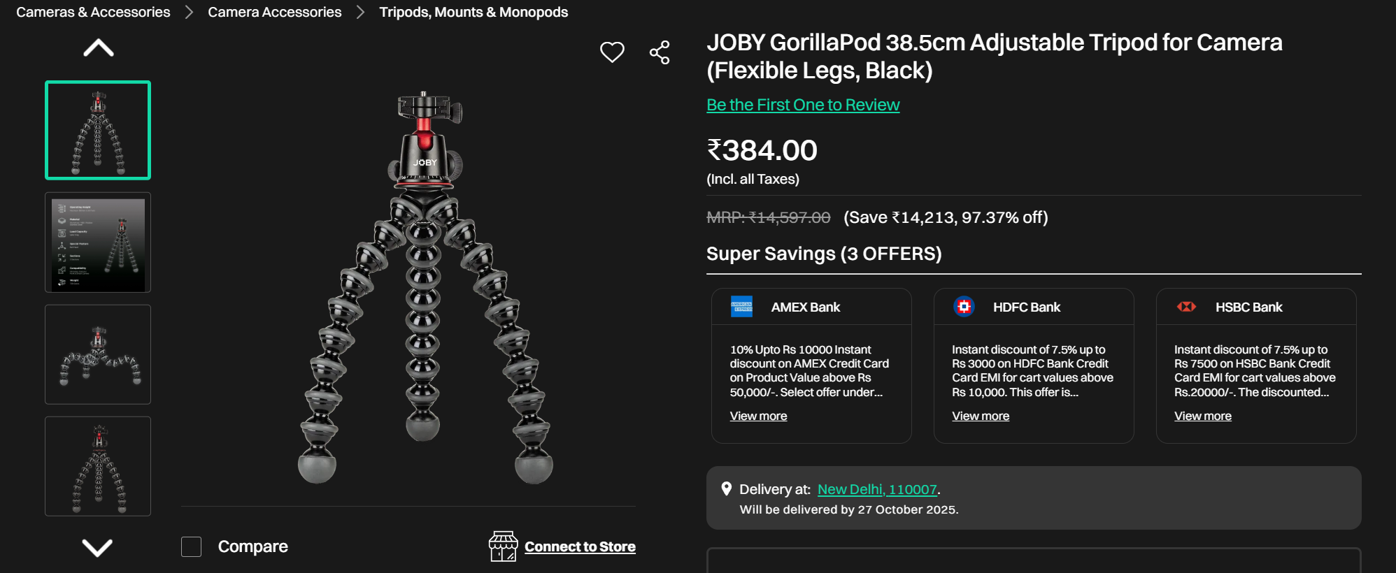The width and height of the screenshot is (1396, 573).
Task: Click the Connect to Store link
Action: tap(580, 546)
